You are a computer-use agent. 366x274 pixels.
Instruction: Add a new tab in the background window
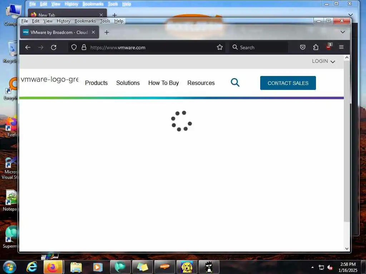tap(115, 15)
